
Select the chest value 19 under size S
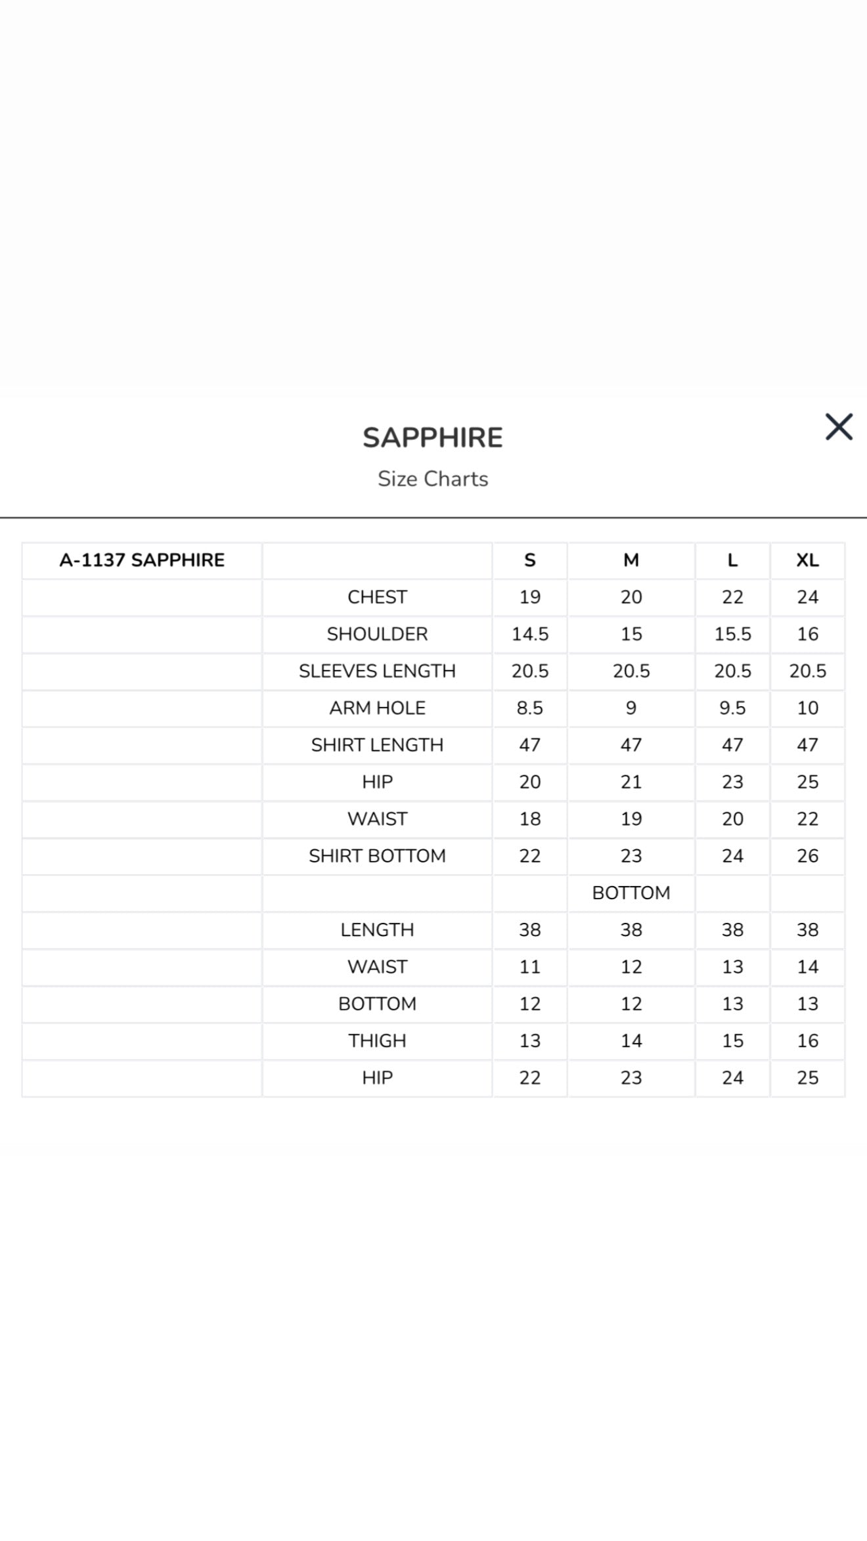point(529,597)
